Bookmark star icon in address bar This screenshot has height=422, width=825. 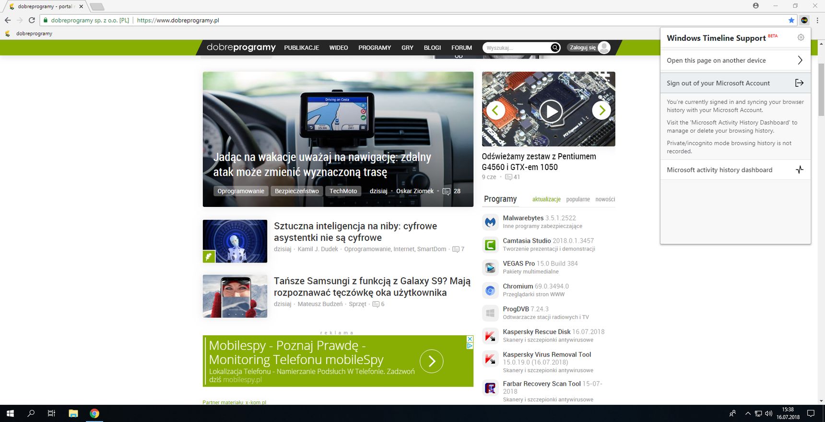[791, 20]
